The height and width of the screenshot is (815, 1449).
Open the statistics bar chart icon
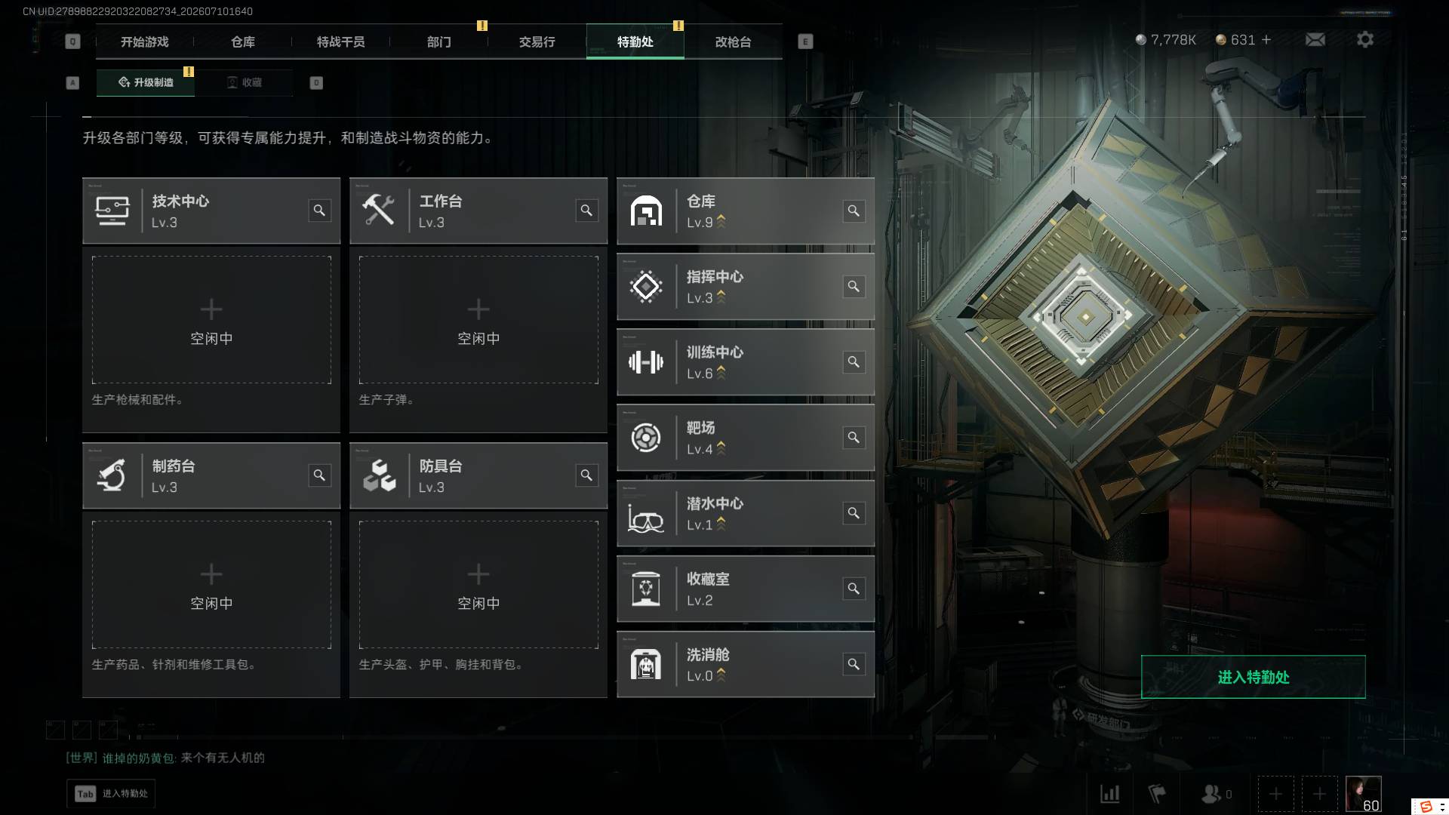click(1109, 794)
